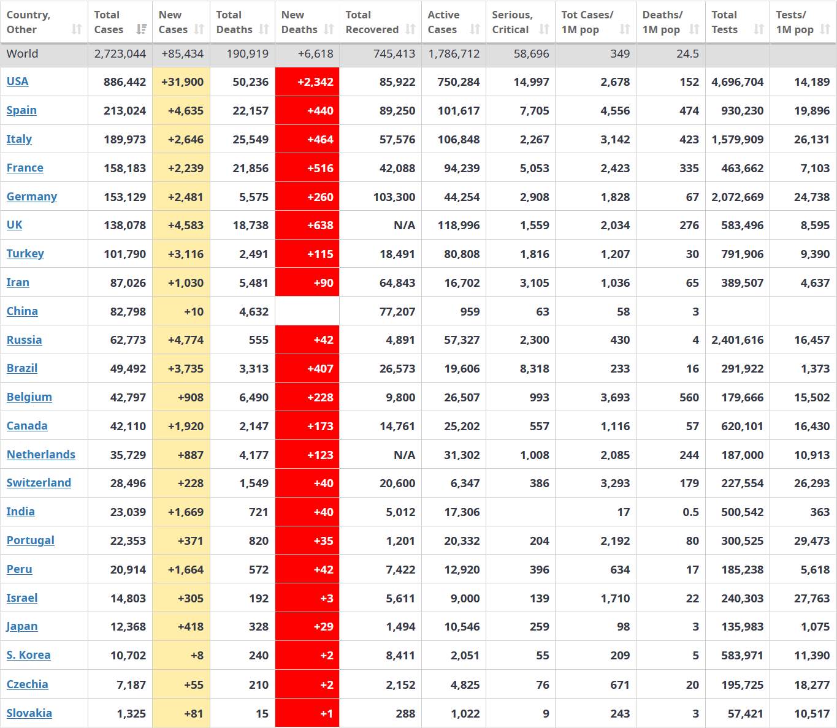Click the Total Deaths sort icon
The width and height of the screenshot is (837, 728).
264,29
